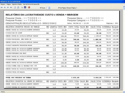Viewport: 125px width, 93px height.
Task: Print the report with printer icon
Action: click(22, 7)
